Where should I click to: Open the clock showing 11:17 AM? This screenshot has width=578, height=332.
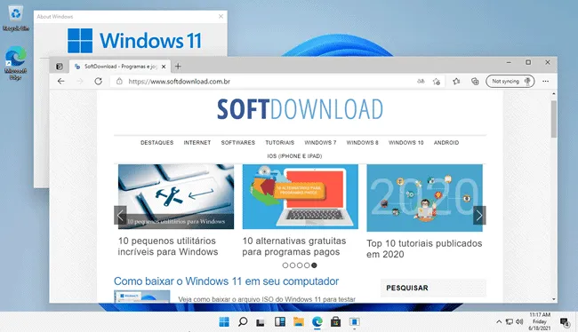click(539, 321)
